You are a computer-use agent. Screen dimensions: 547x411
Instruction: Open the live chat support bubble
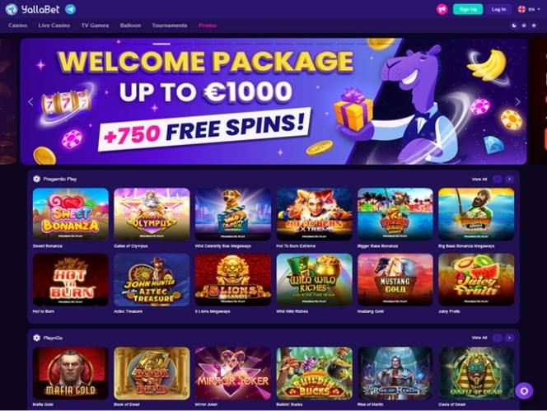pos(524,390)
